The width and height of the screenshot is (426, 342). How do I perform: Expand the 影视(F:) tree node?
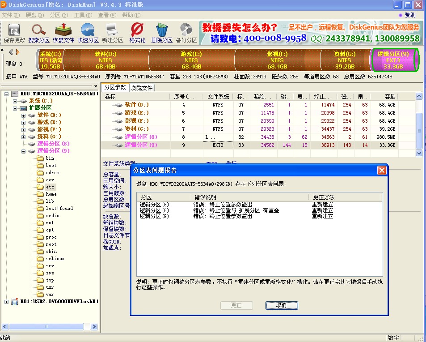coord(23,130)
